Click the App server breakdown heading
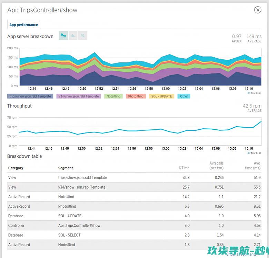269x258 pixels. click(30, 36)
